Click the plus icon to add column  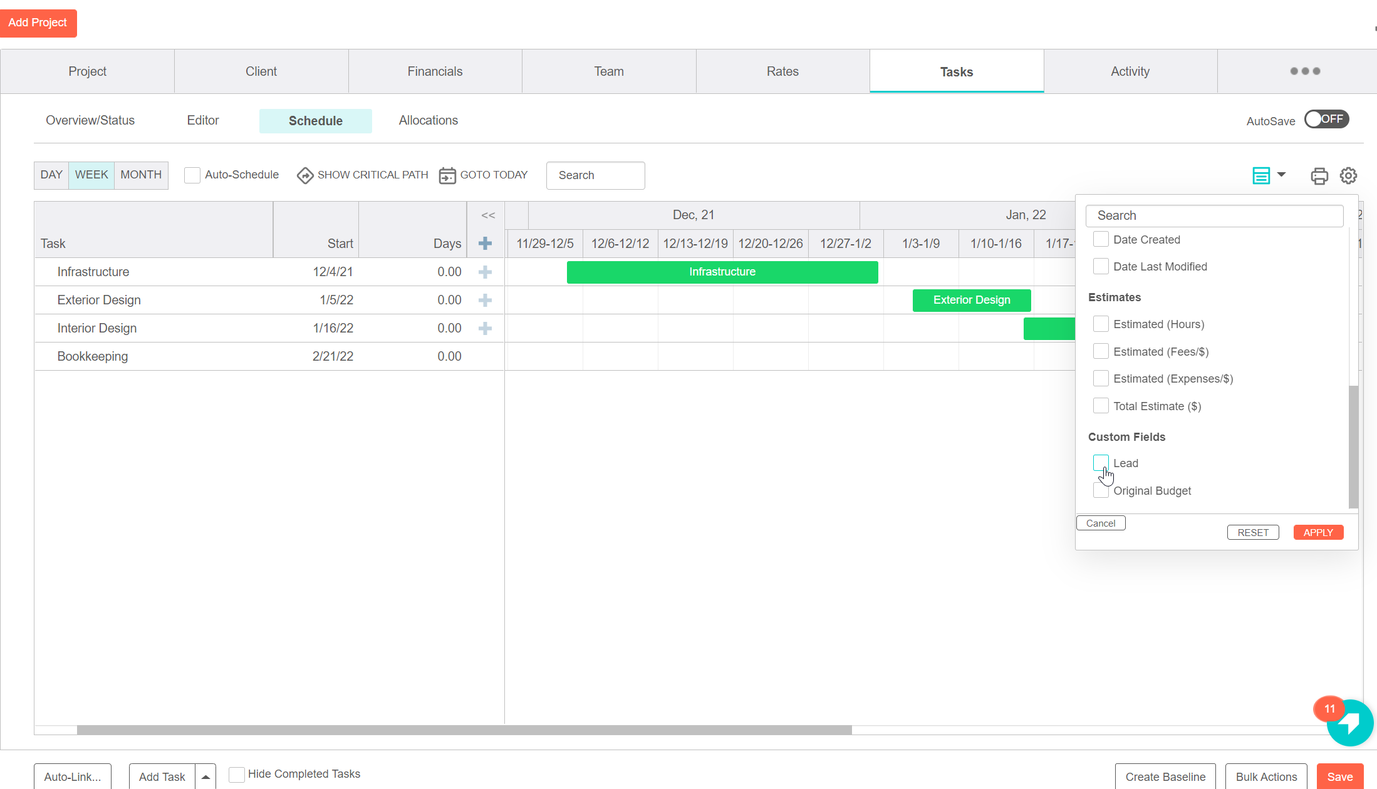point(485,244)
